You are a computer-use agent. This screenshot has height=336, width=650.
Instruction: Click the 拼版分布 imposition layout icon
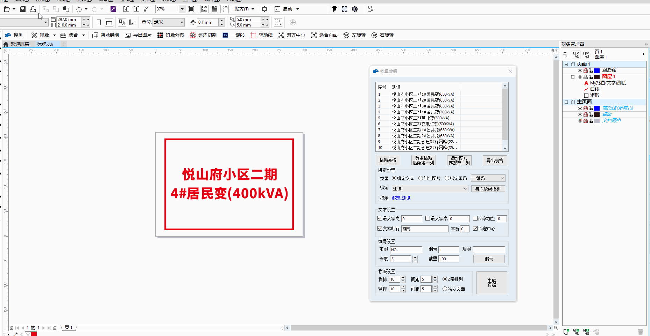tap(160, 35)
